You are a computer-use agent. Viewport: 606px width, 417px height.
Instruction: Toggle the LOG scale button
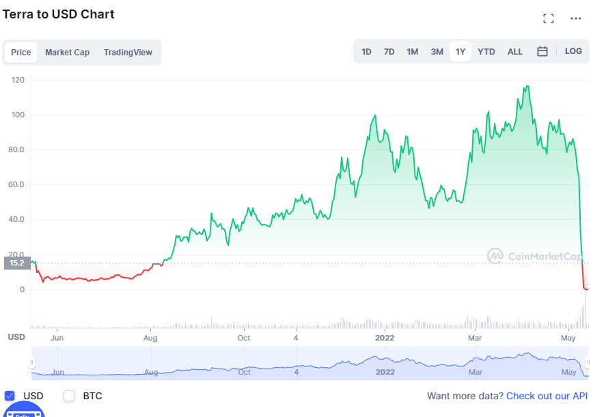573,51
